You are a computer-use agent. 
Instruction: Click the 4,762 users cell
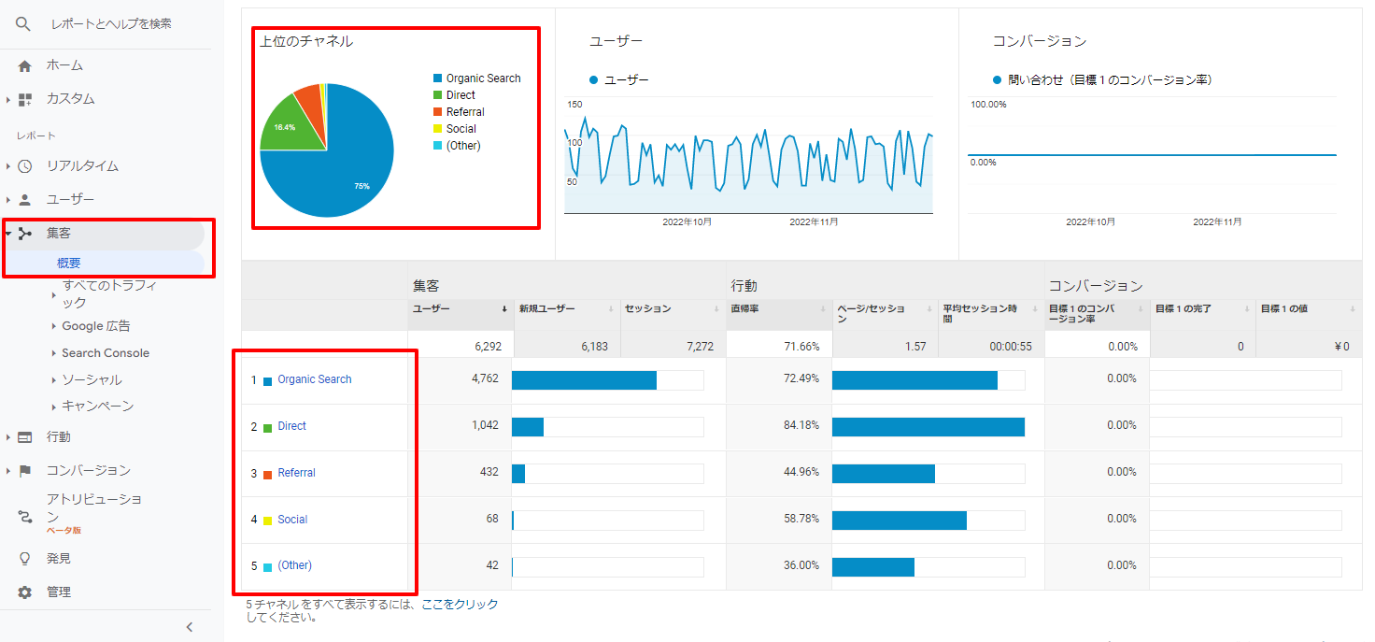[483, 379]
